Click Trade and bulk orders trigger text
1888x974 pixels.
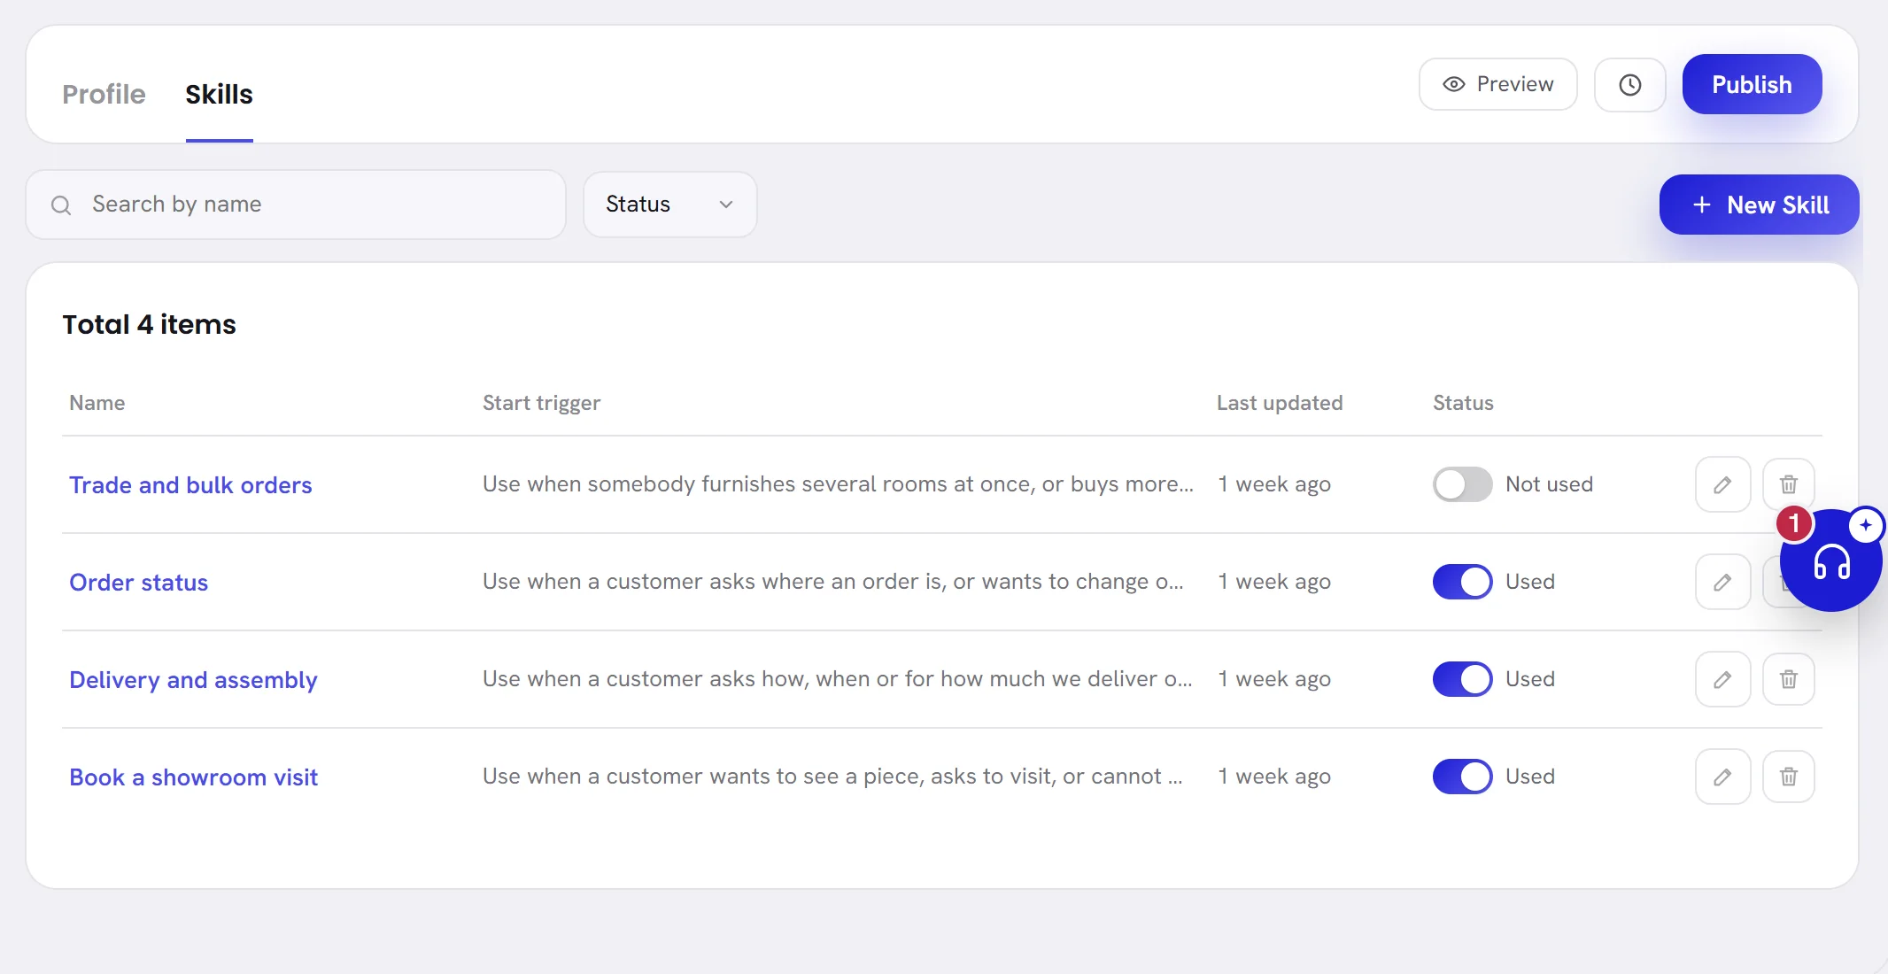(x=838, y=484)
